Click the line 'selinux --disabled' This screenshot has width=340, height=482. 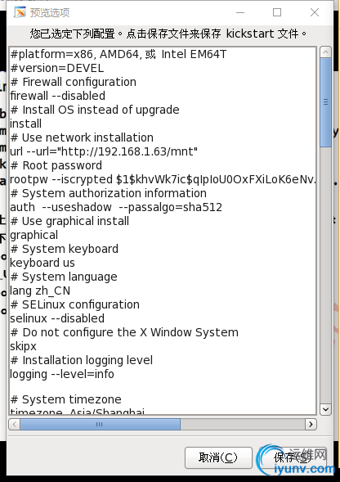pos(57,318)
